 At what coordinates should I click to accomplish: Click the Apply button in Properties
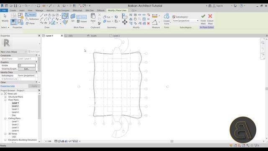tap(34, 86)
